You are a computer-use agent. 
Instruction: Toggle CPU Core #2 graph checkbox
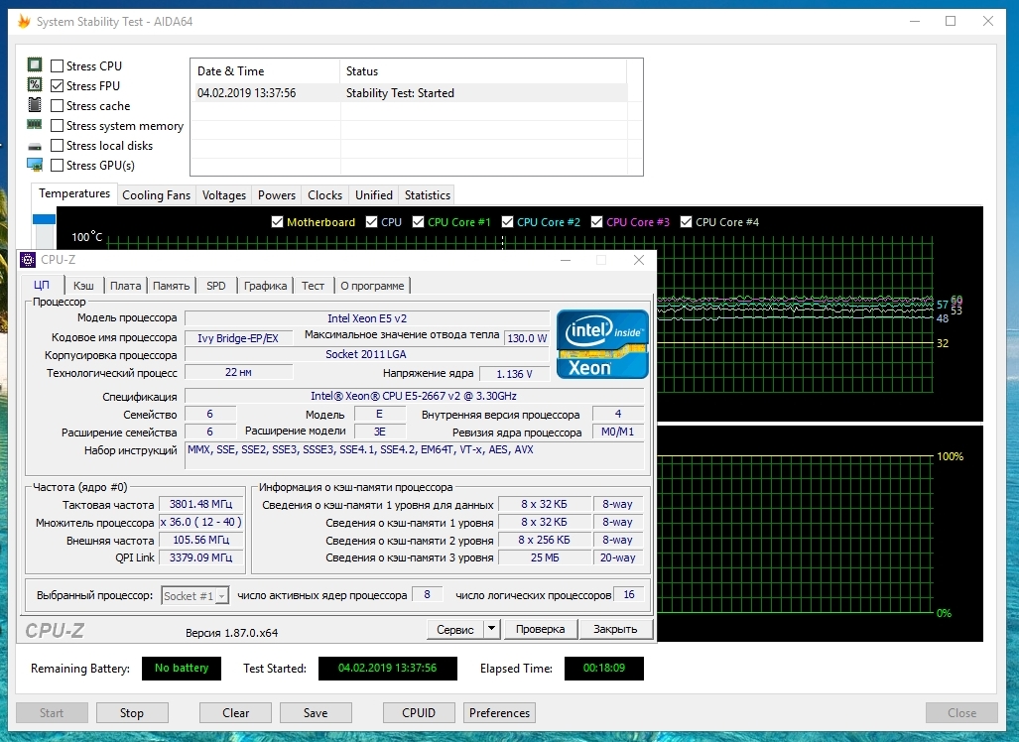(x=508, y=222)
